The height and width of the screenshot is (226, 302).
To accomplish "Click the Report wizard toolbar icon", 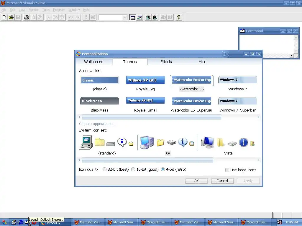I will point(155,17).
